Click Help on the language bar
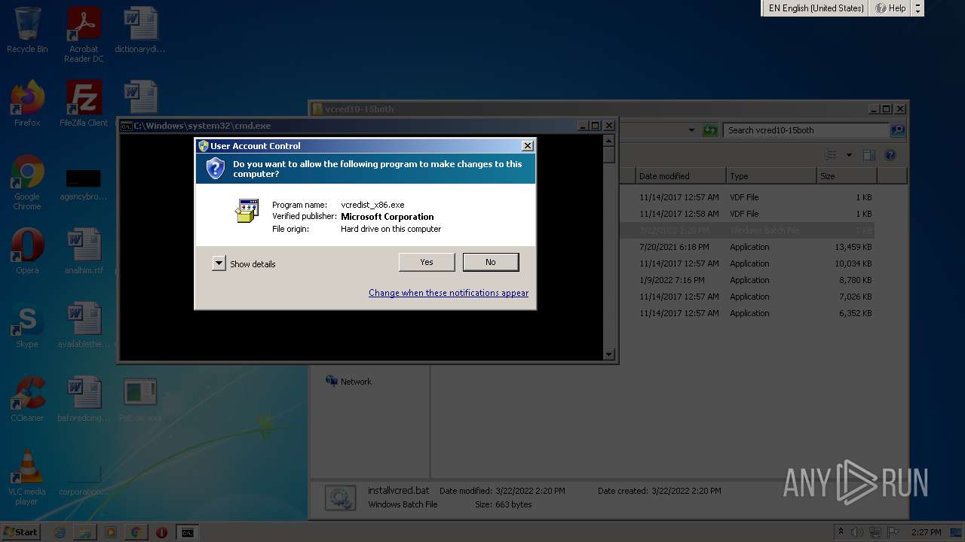965x542 pixels. point(890,8)
